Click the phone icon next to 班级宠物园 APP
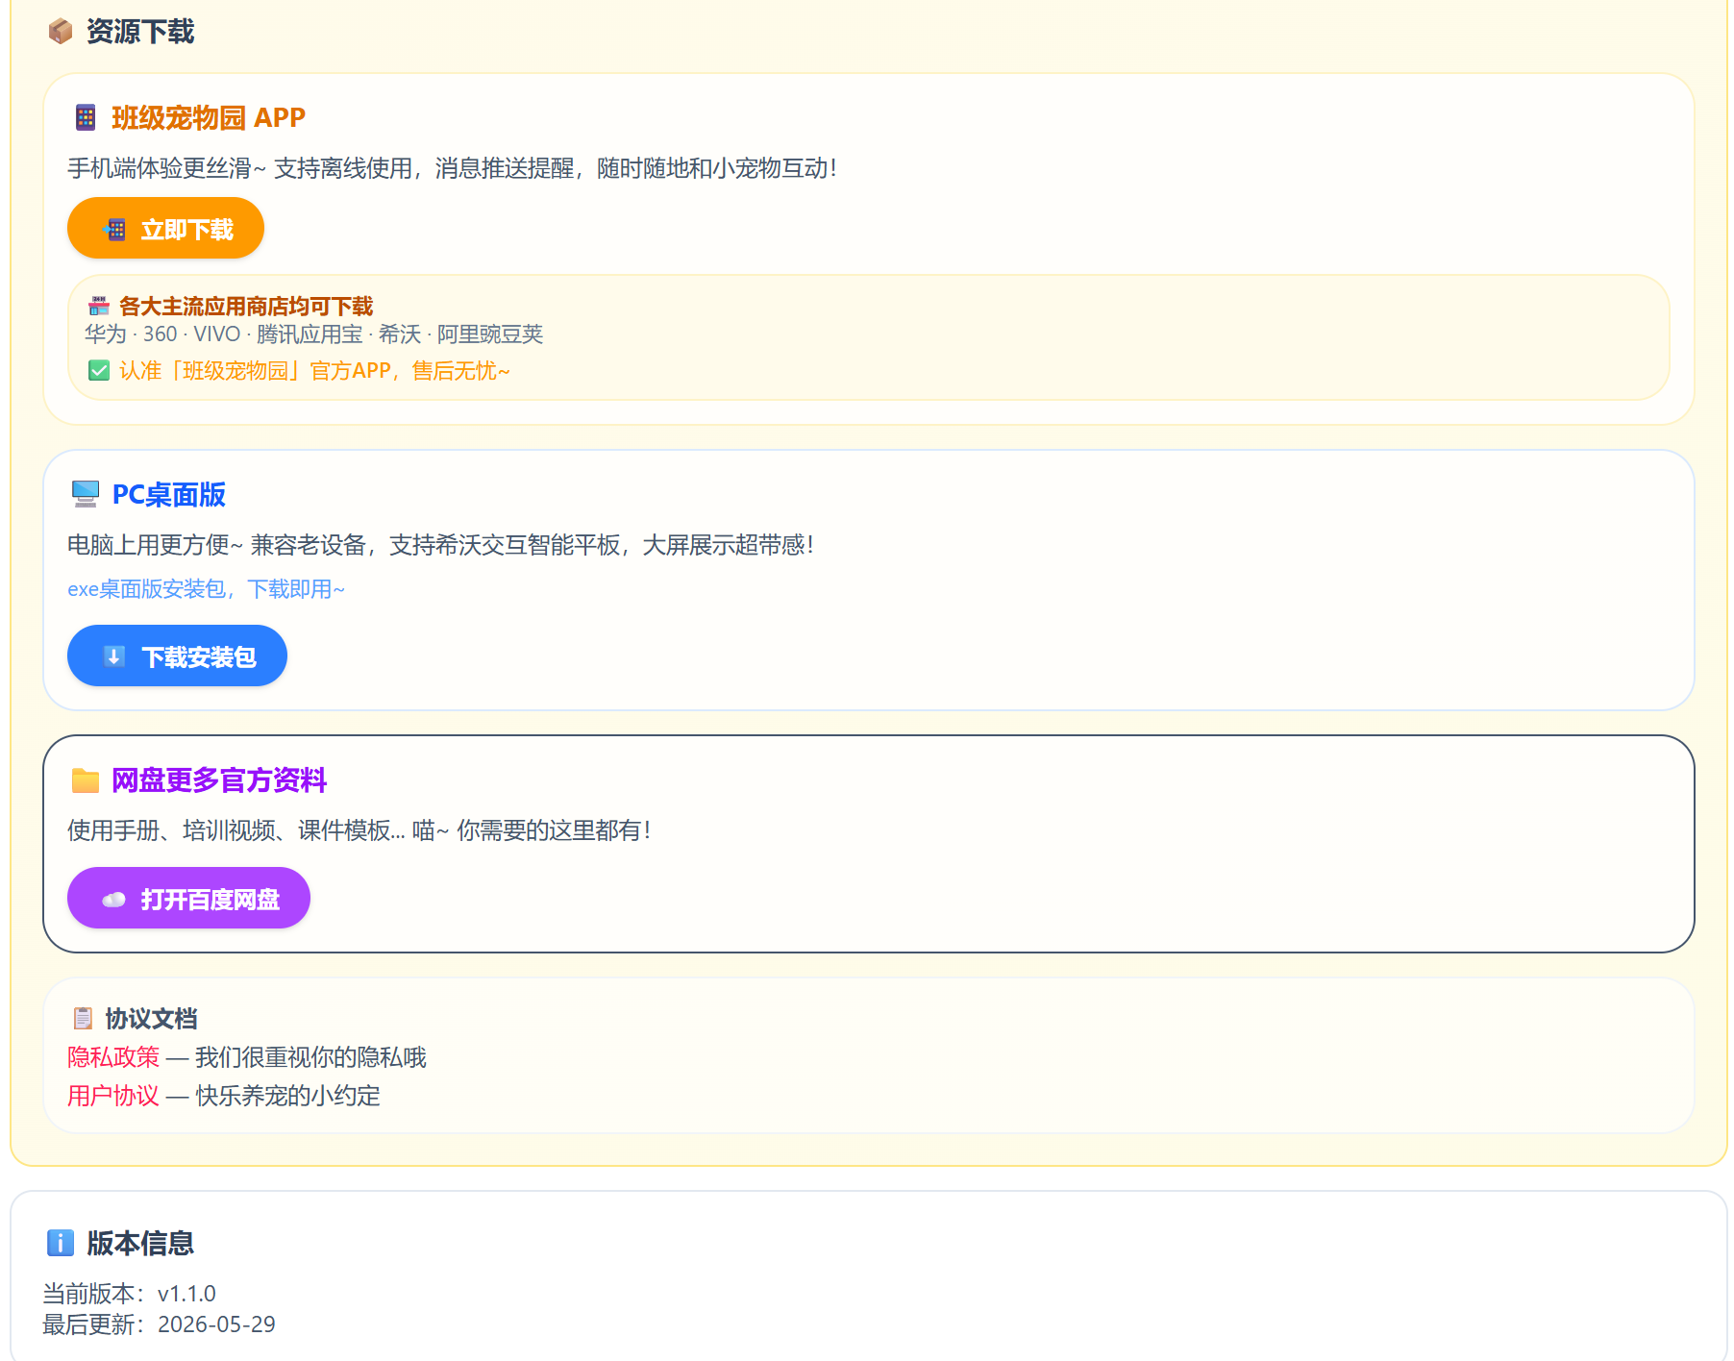This screenshot has width=1734, height=1361. (86, 117)
